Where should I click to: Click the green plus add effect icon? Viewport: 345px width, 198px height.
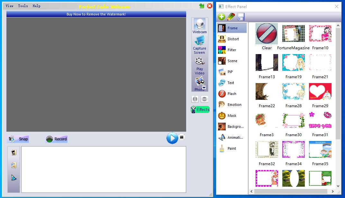coord(221,17)
